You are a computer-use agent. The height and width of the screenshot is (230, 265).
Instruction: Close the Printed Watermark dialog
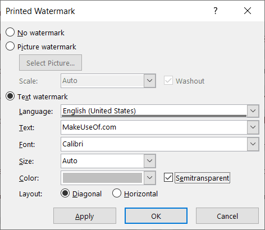click(x=248, y=11)
